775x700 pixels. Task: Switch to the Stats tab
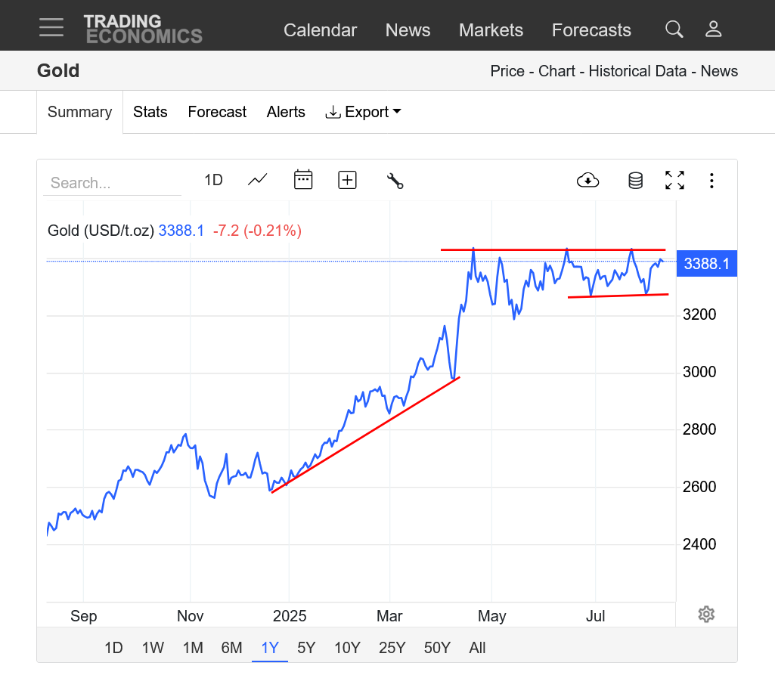[150, 112]
